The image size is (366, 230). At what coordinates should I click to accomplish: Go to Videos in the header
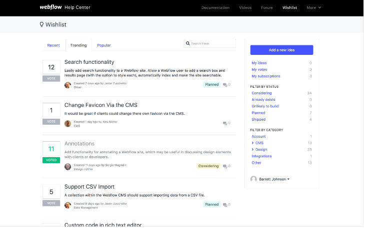[x=245, y=7]
